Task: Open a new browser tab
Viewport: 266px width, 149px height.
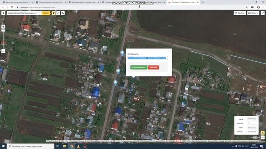Action: coord(203,2)
